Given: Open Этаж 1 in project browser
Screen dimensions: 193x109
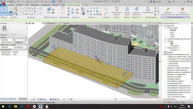Looking at the screenshot, I should point(172,32).
